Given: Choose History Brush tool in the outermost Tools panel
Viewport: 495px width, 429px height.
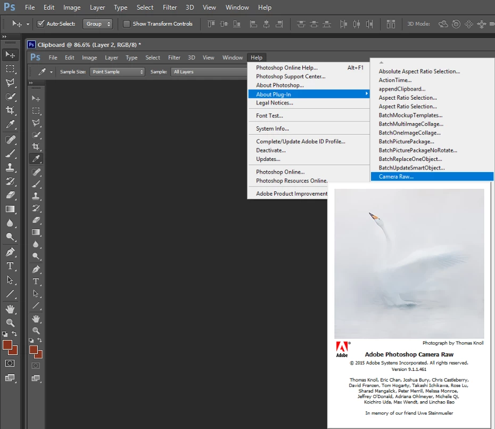Looking at the screenshot, I should click(10, 181).
